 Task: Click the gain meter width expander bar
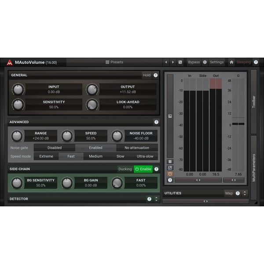coord(234,180)
